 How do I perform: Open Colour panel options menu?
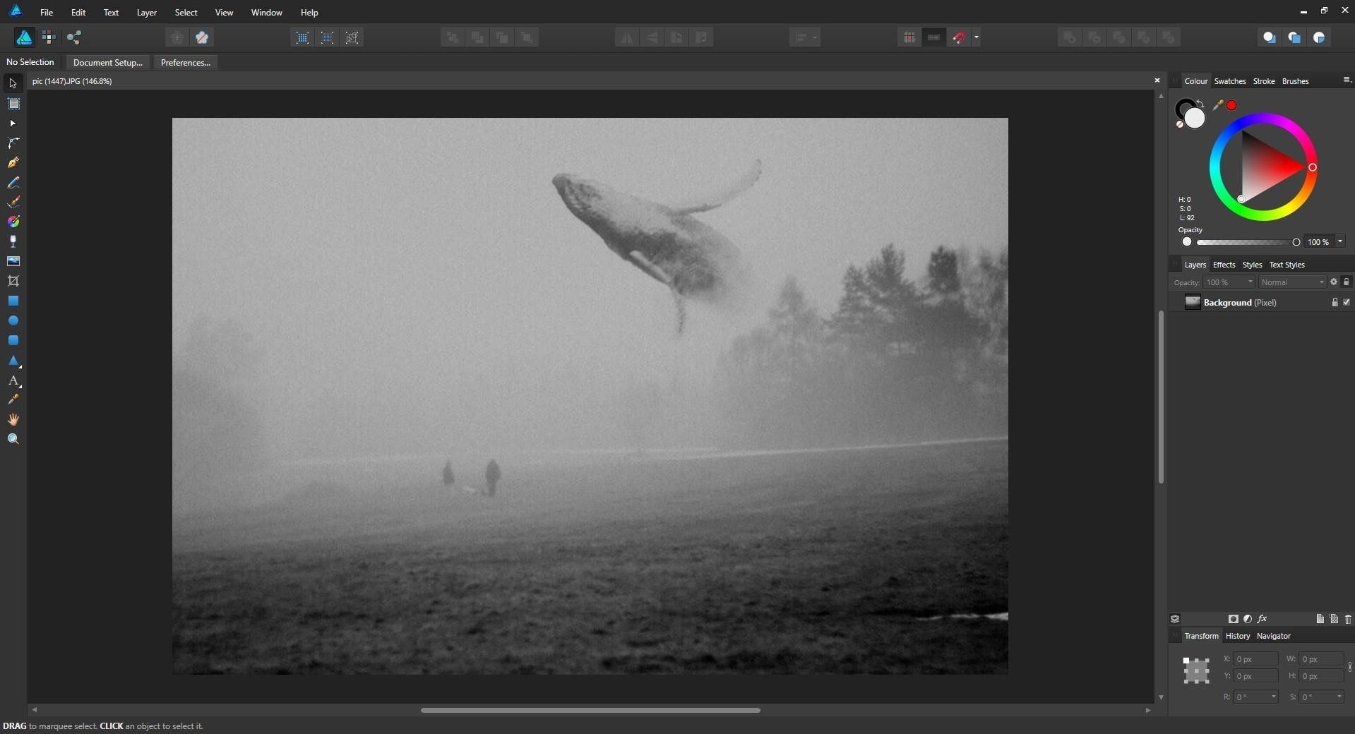(x=1346, y=80)
